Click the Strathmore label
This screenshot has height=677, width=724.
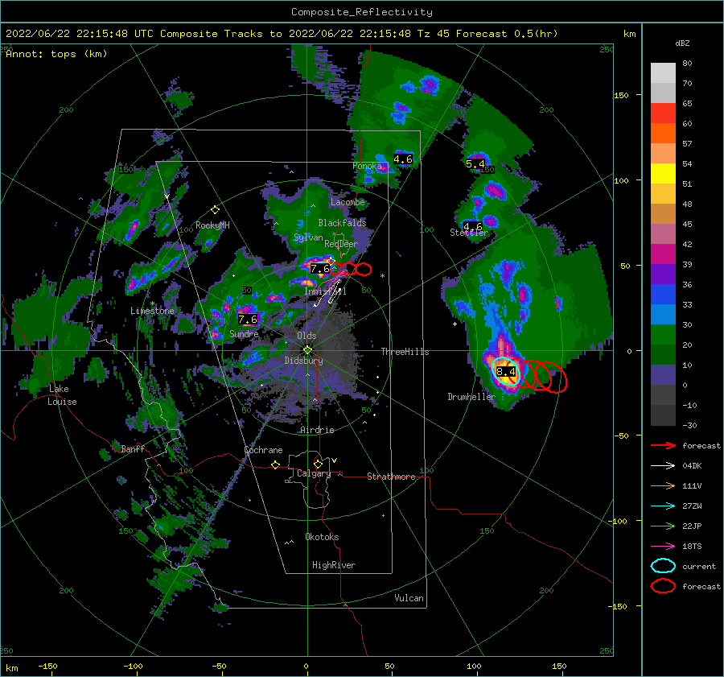391,477
